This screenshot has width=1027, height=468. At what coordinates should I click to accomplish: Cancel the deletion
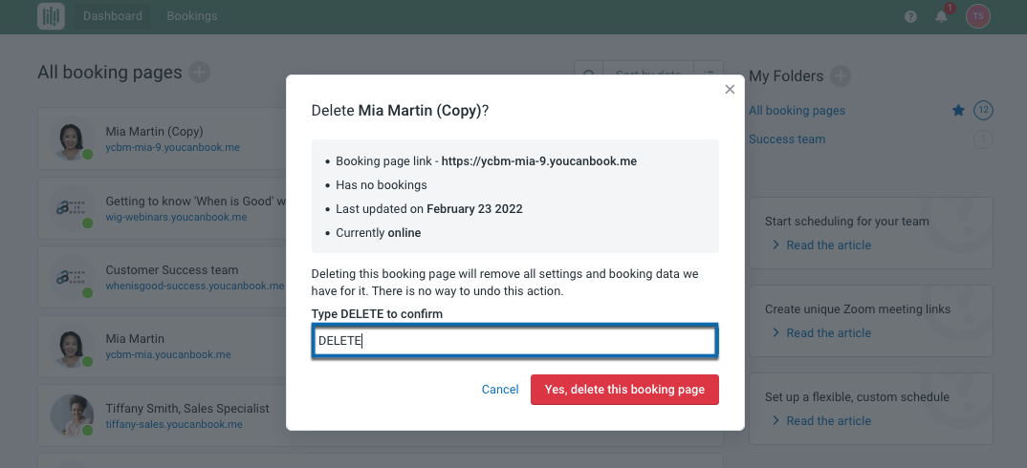[x=500, y=390]
